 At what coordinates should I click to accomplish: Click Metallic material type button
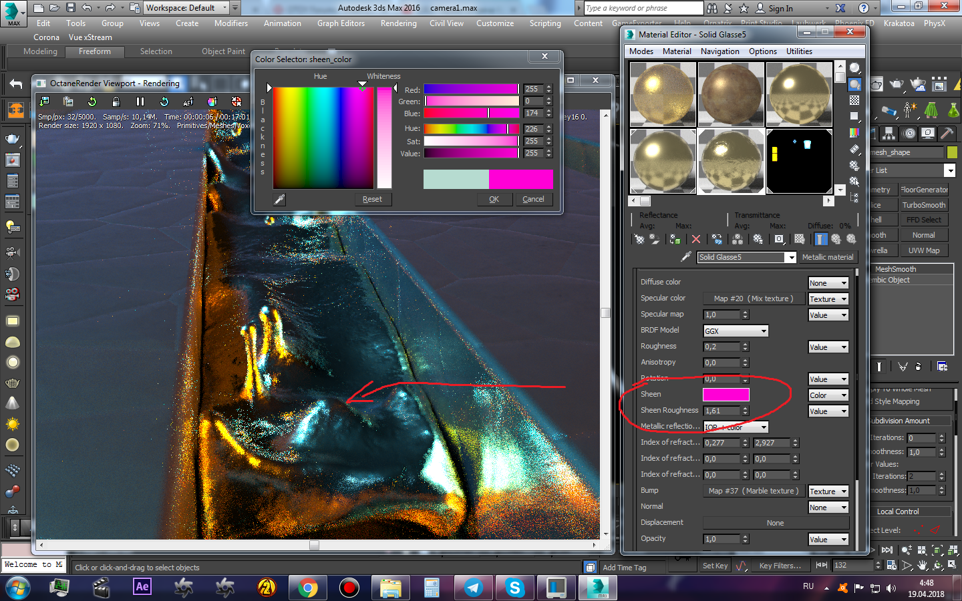click(x=828, y=257)
